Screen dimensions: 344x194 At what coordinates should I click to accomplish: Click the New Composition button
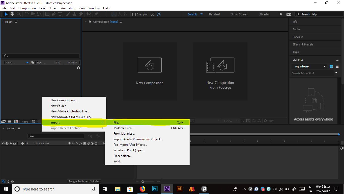(150, 71)
